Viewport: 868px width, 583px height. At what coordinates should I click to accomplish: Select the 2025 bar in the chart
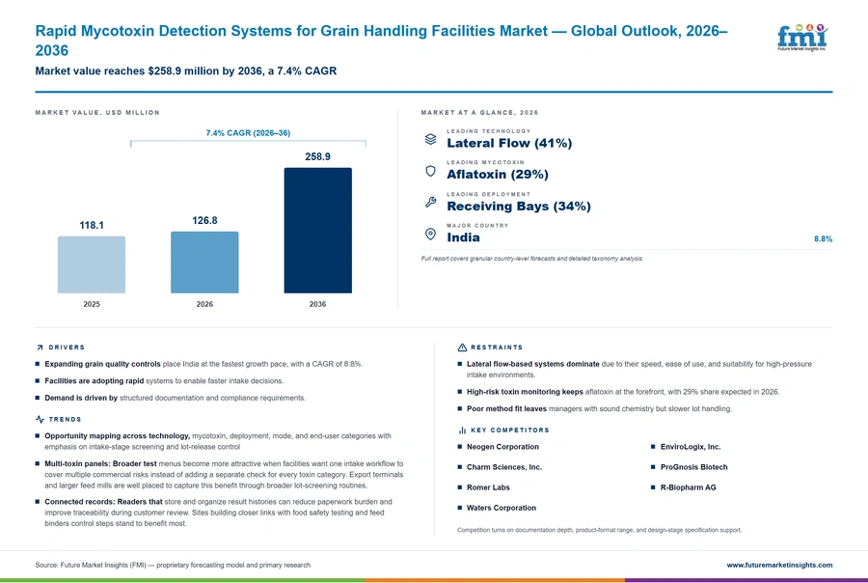tap(92, 264)
